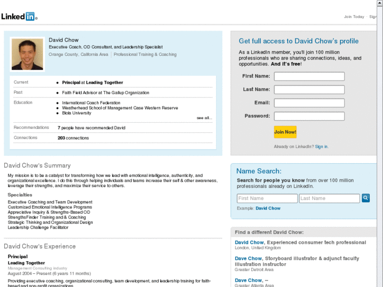Image resolution: width=383 pixels, height=287 pixels.
Task: Open the Sign in link
Action: coord(321,146)
